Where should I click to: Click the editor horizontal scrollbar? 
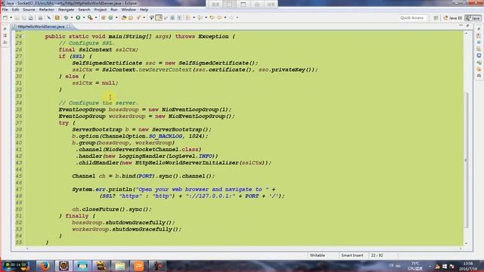tap(244, 249)
